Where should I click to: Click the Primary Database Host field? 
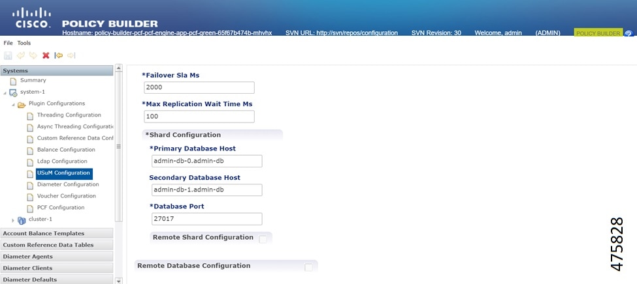click(x=207, y=161)
